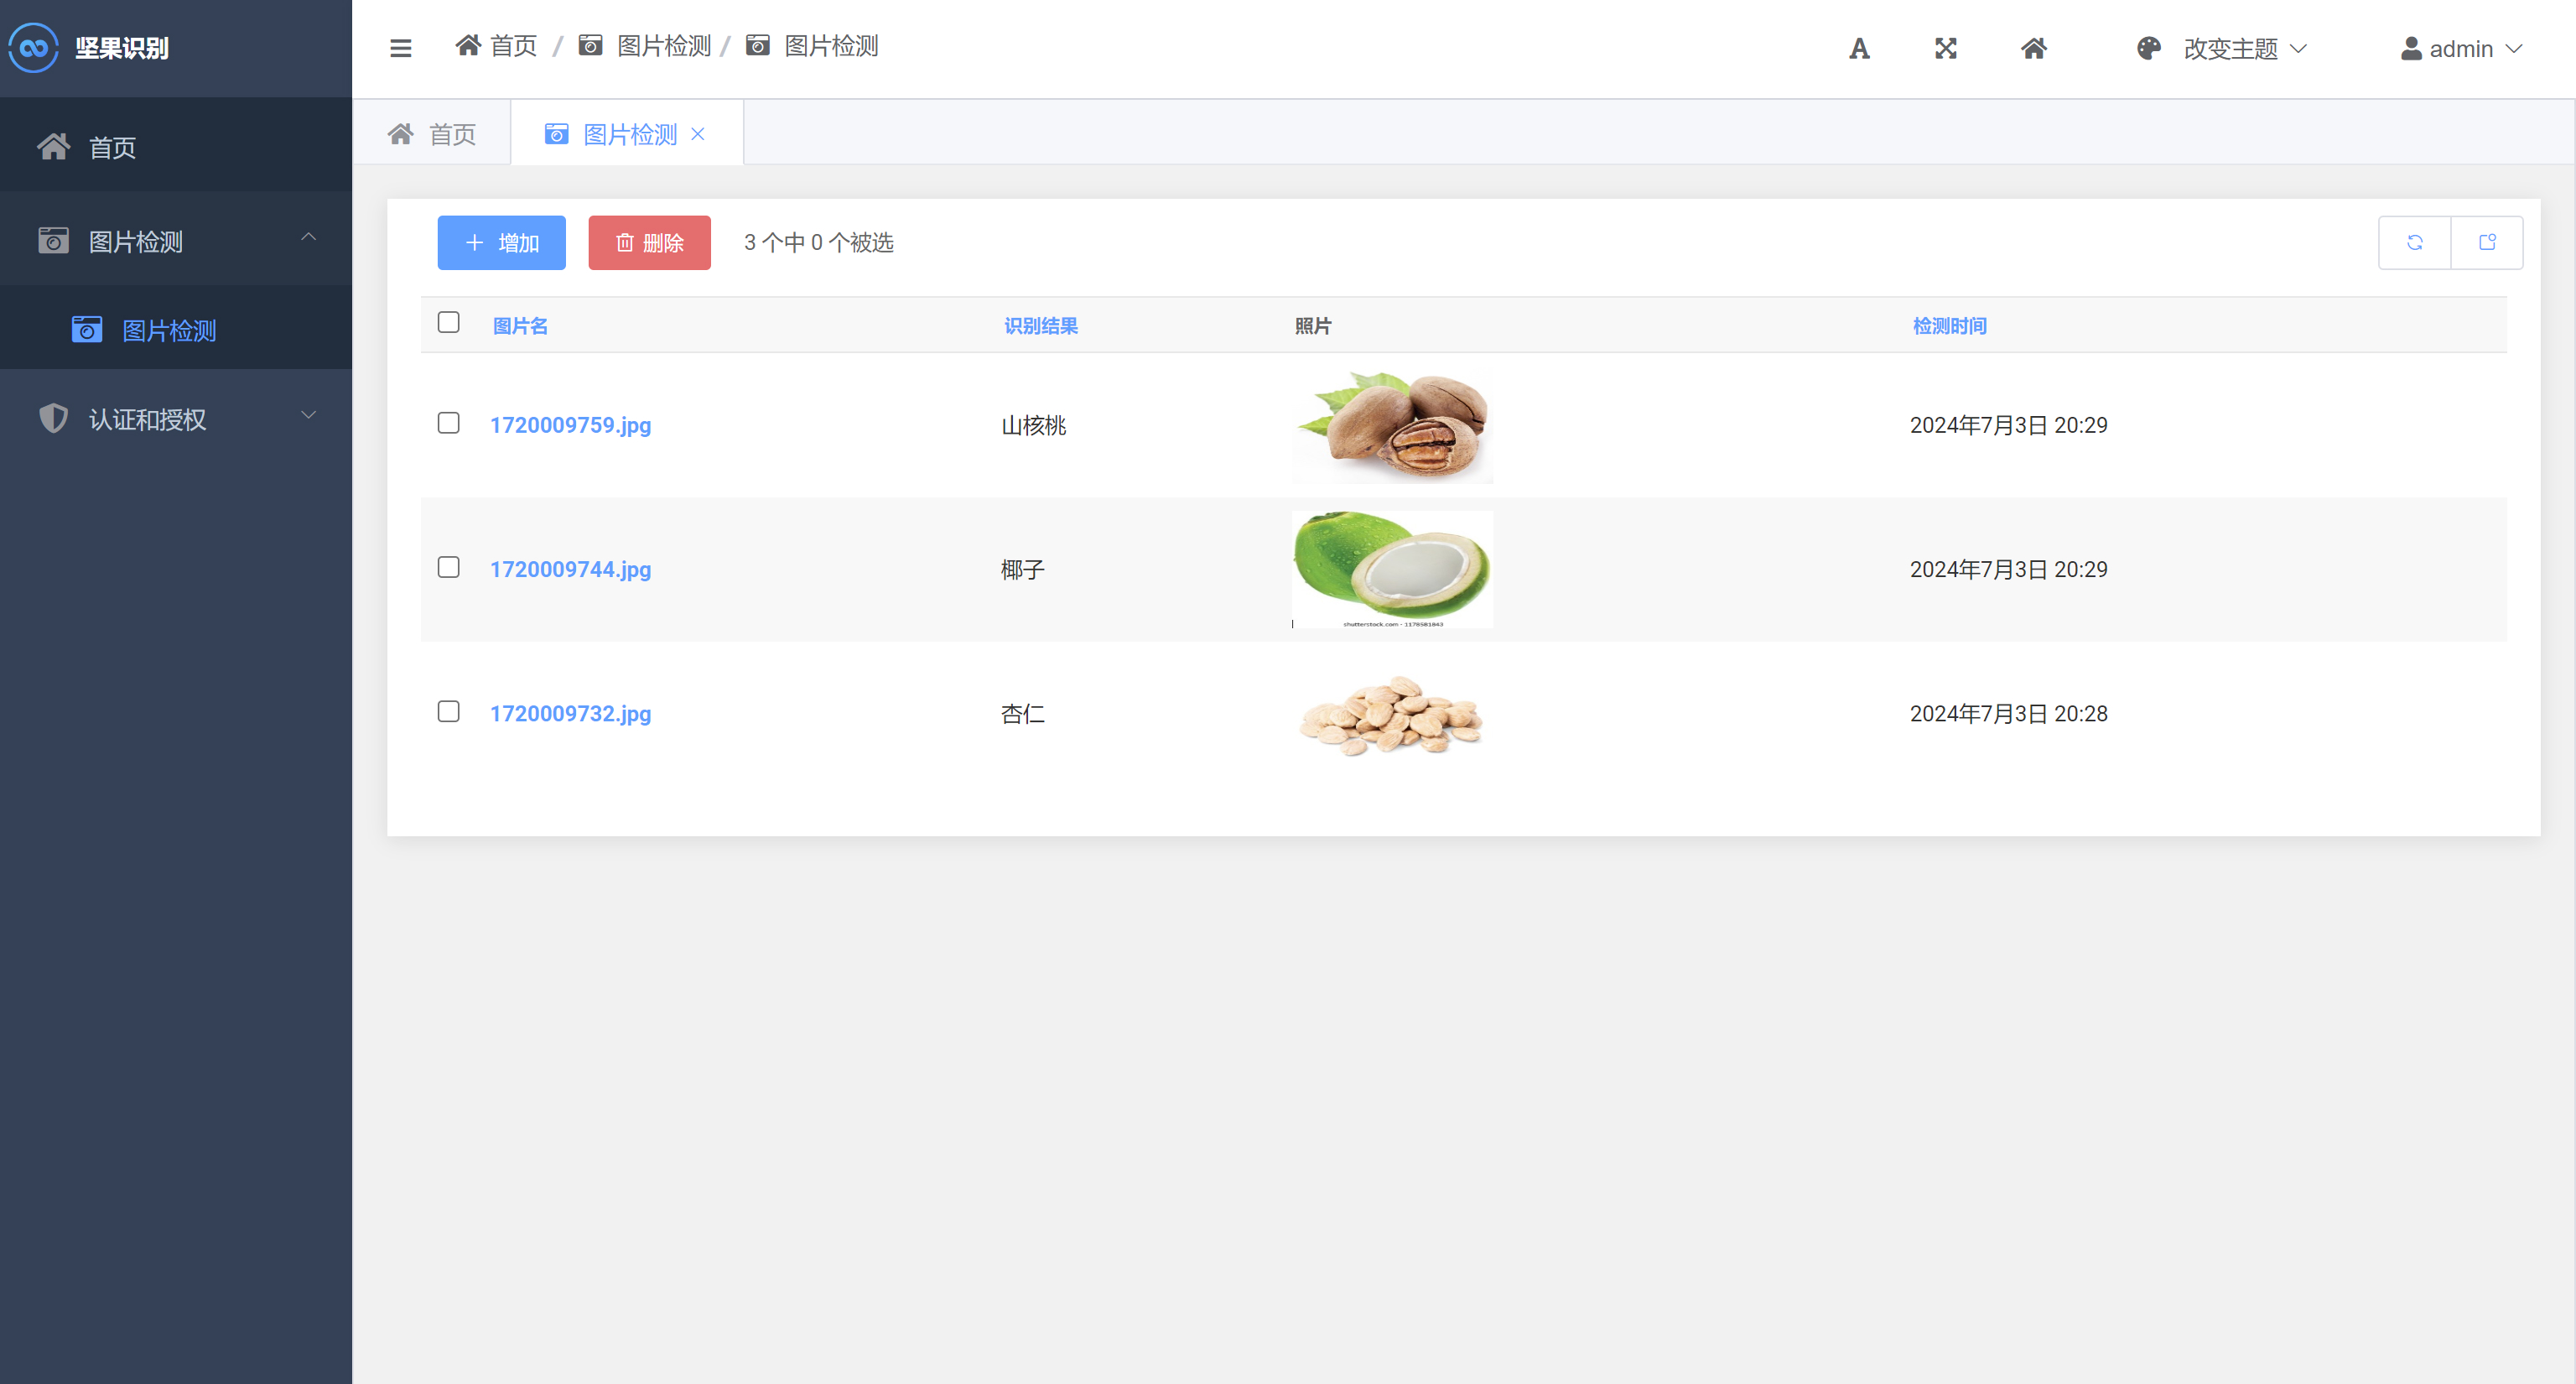Viewport: 2576px width, 1384px height.
Task: Select checkbox for 1720009732.jpg row
Action: coord(448,712)
